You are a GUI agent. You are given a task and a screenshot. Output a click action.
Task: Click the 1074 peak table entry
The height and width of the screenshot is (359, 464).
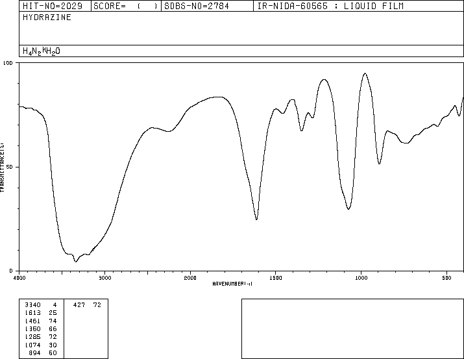coord(41,345)
